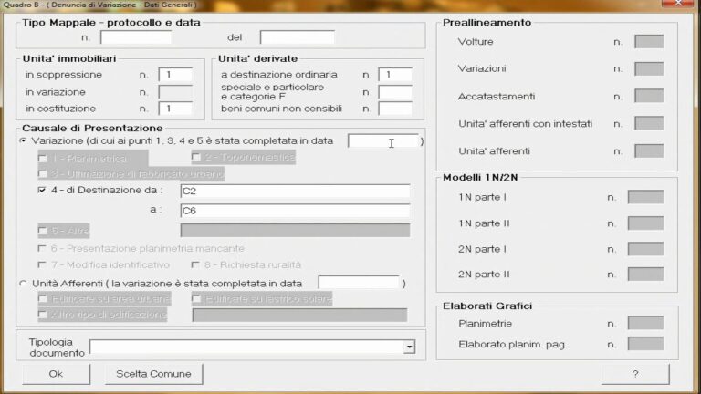Select the Unità Afferenti radio button
Screen dimensions: 701x394
[23, 284]
